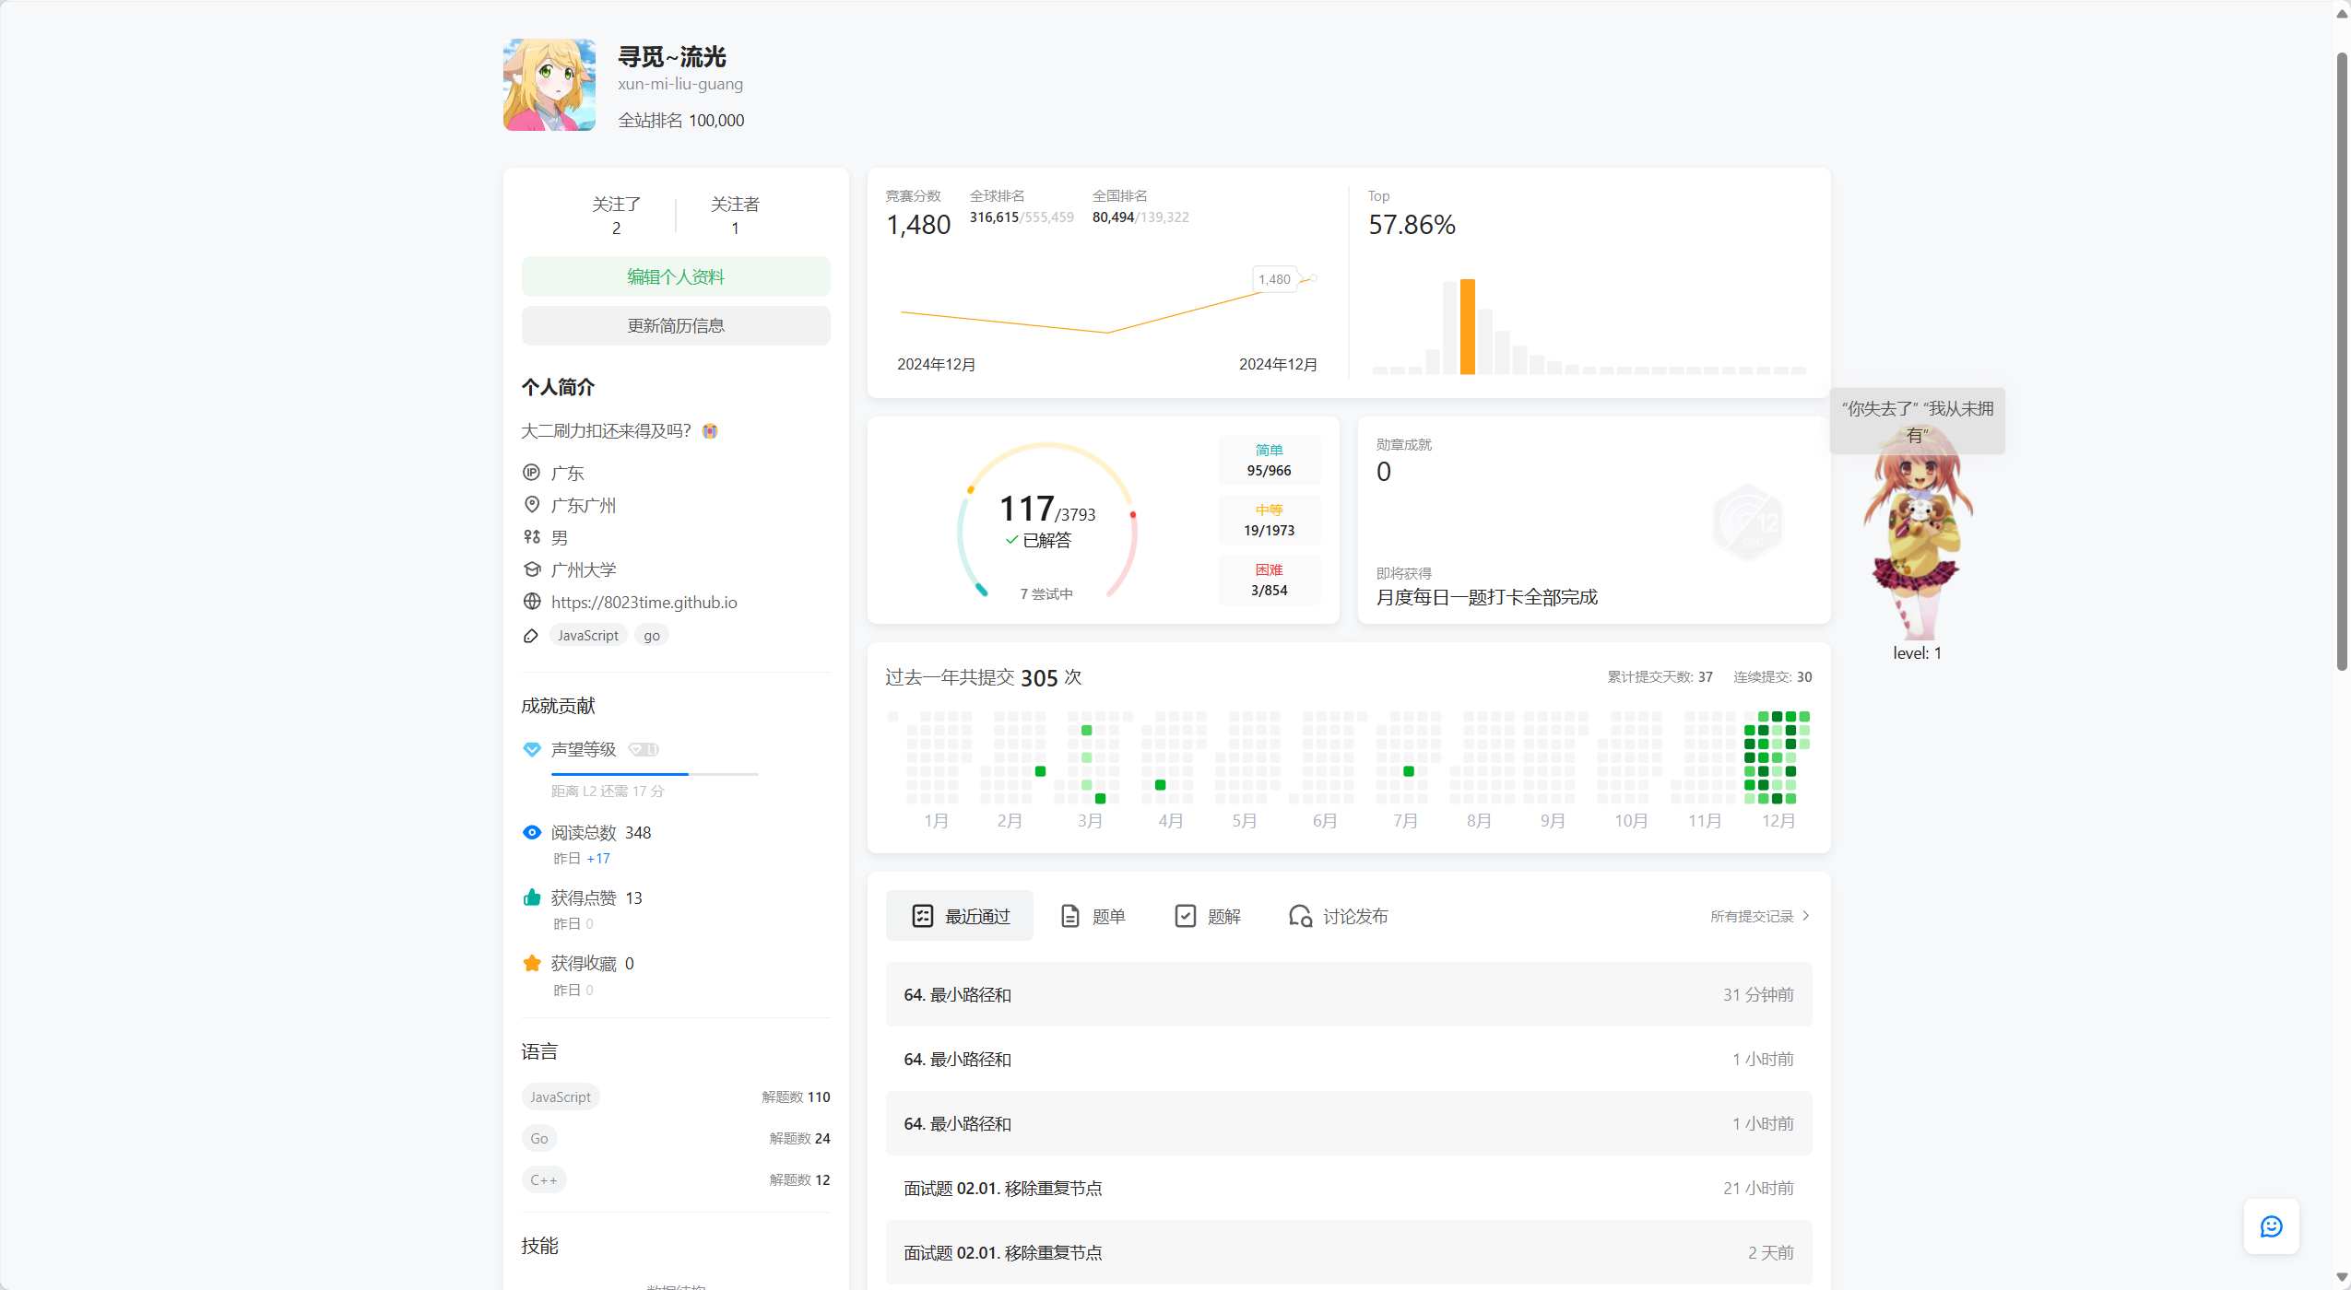Click the orange star favorites icon
Screen dimensions: 2351x1290
[x=532, y=963]
